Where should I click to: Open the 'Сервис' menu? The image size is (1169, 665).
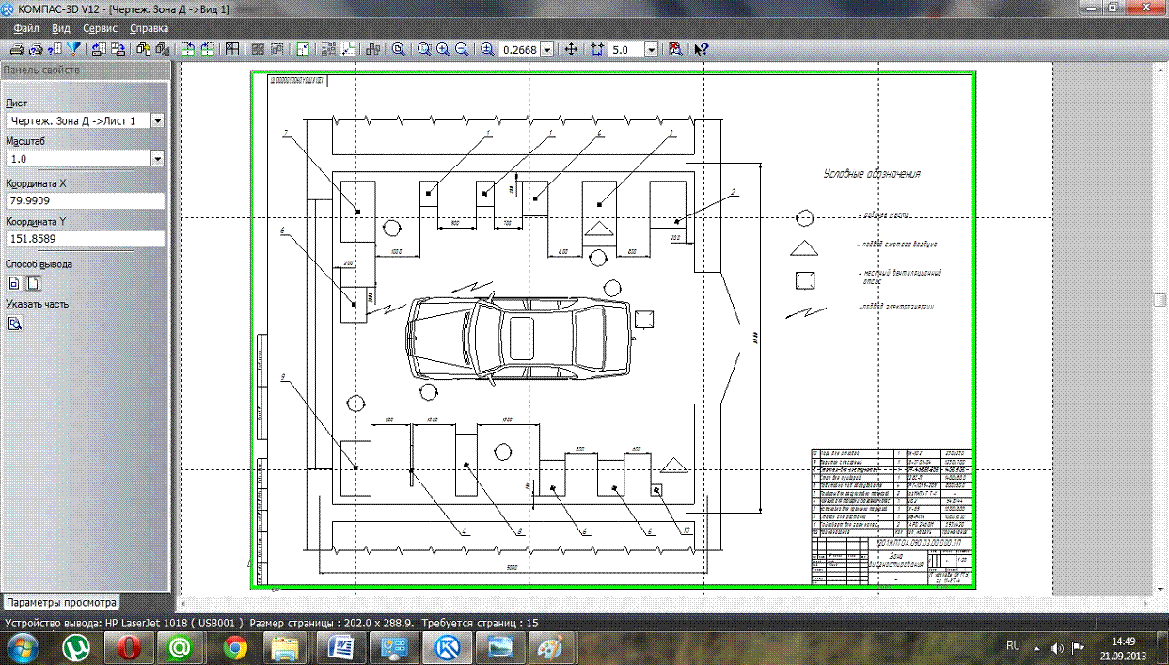pyautogui.click(x=100, y=28)
